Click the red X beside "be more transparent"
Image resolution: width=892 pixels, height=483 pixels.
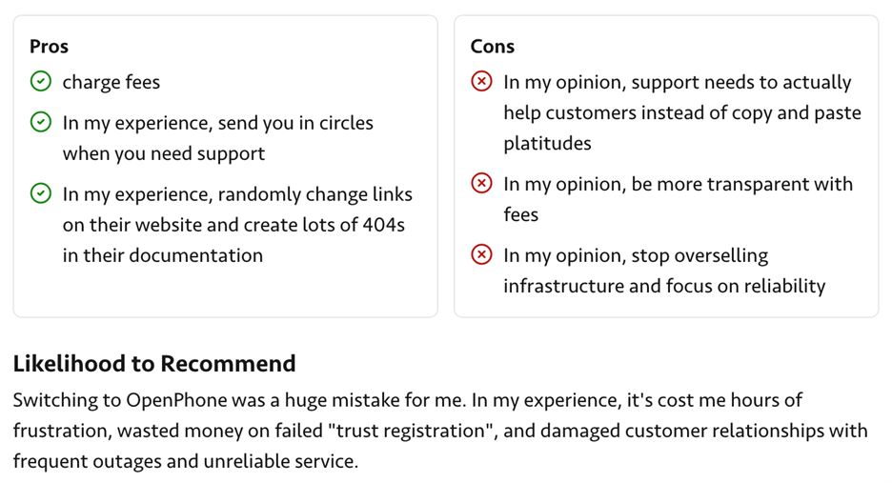pyautogui.click(x=482, y=184)
